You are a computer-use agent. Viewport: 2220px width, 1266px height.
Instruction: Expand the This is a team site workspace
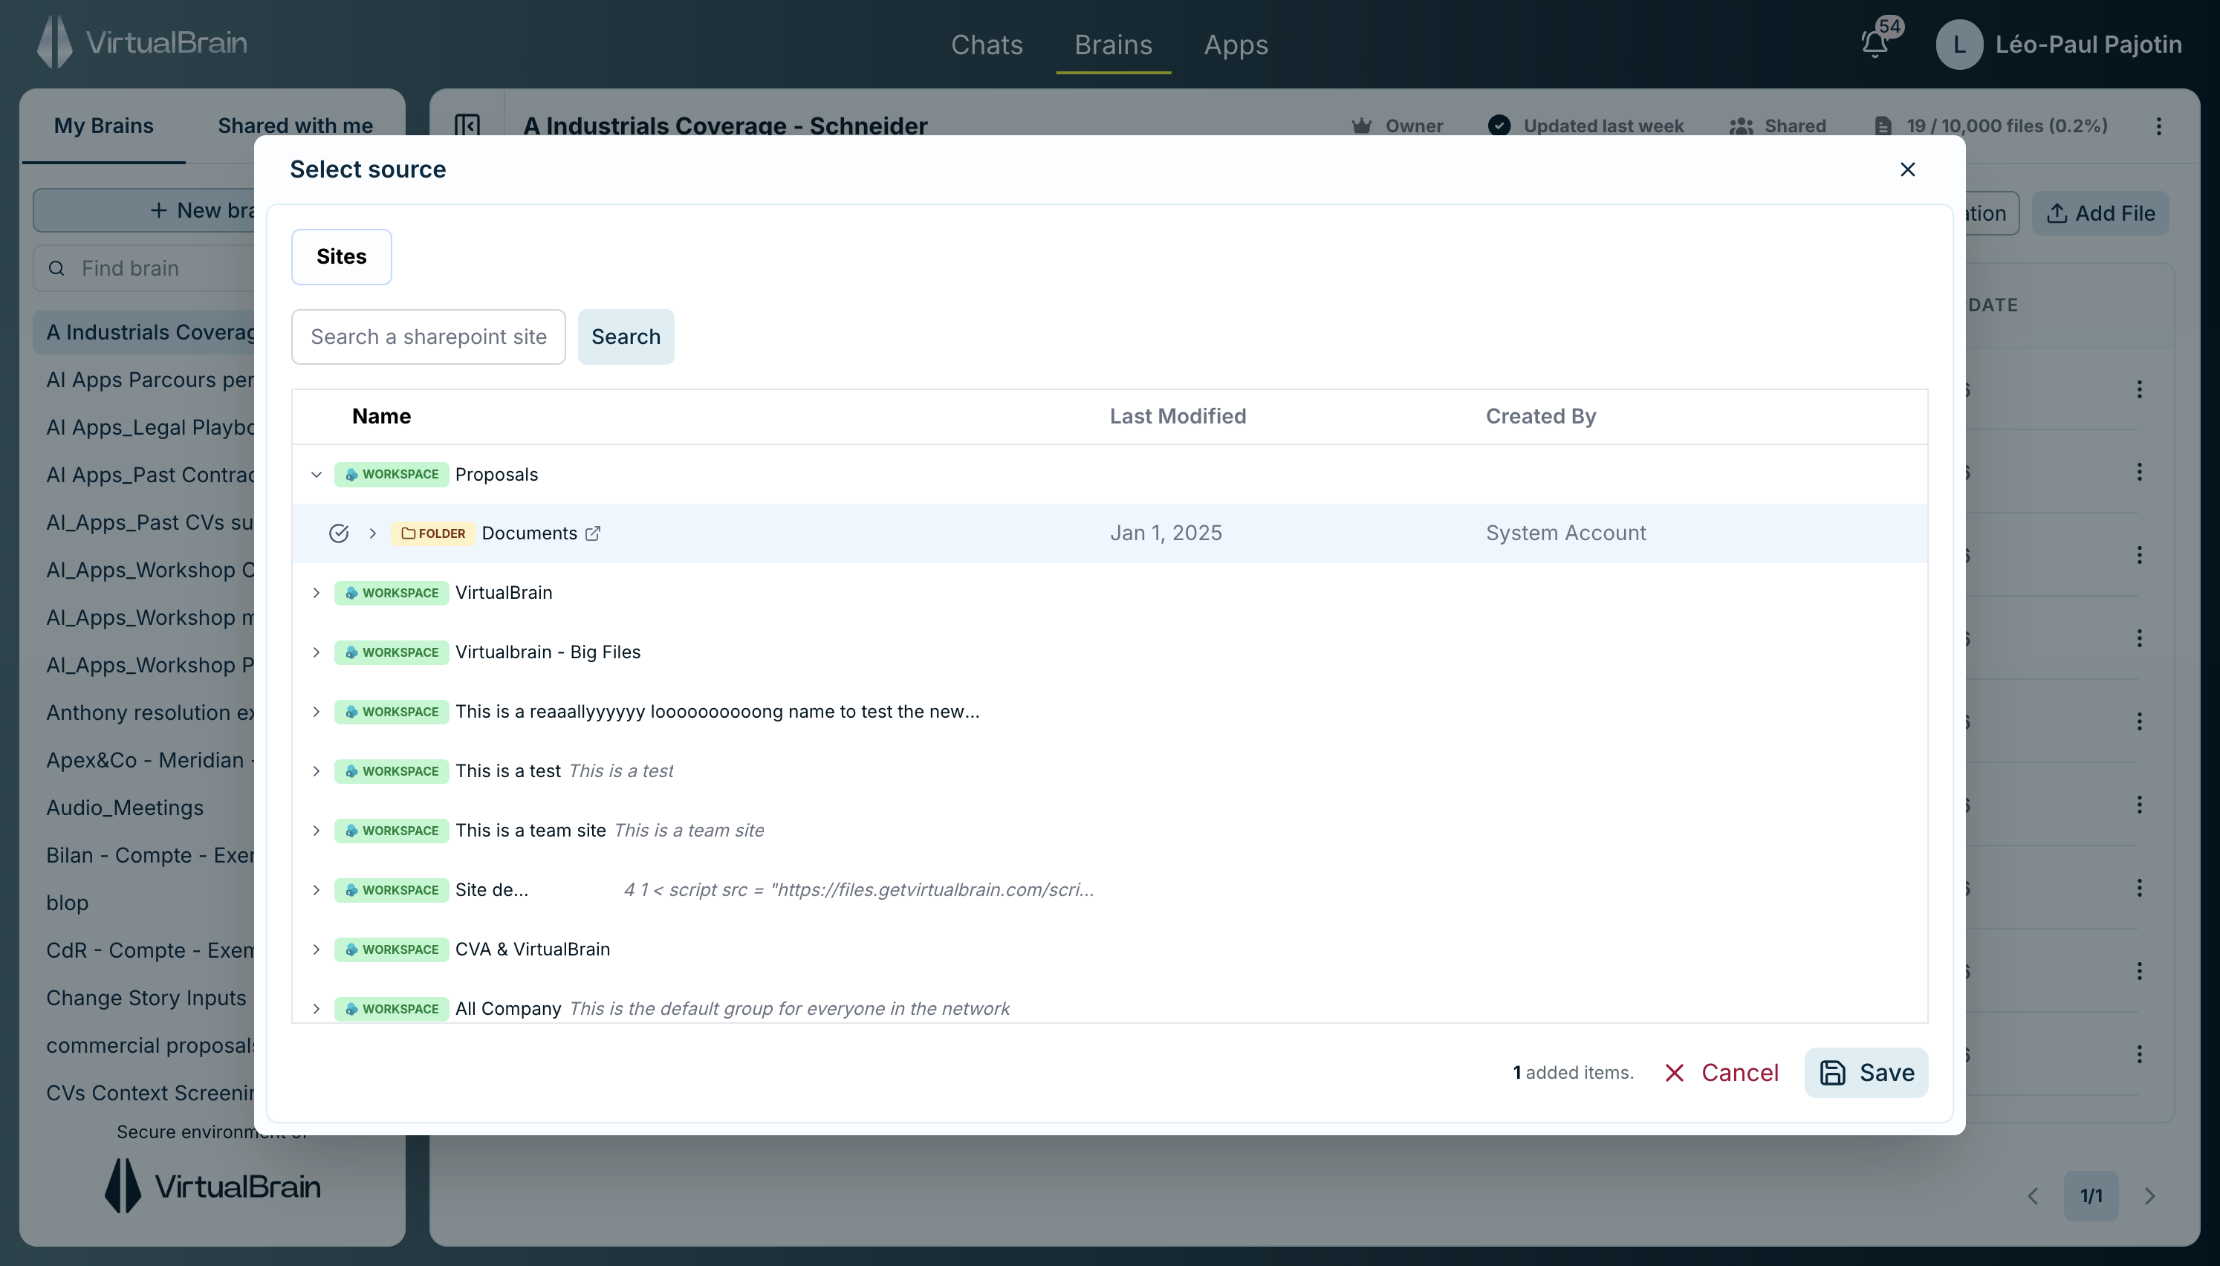317,831
